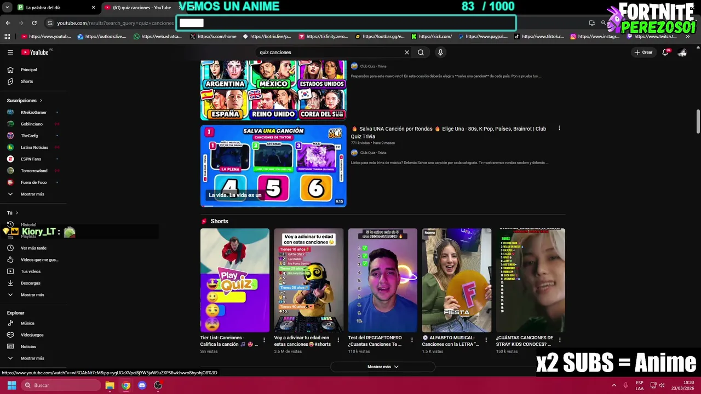Expand the Suscripciones section arrow
The height and width of the screenshot is (394, 701).
[x=41, y=101]
